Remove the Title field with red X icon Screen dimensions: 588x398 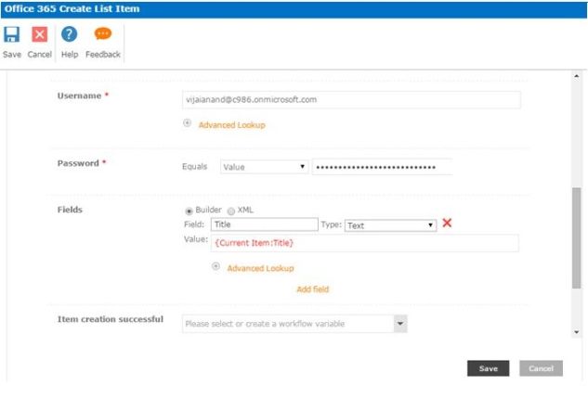447,224
